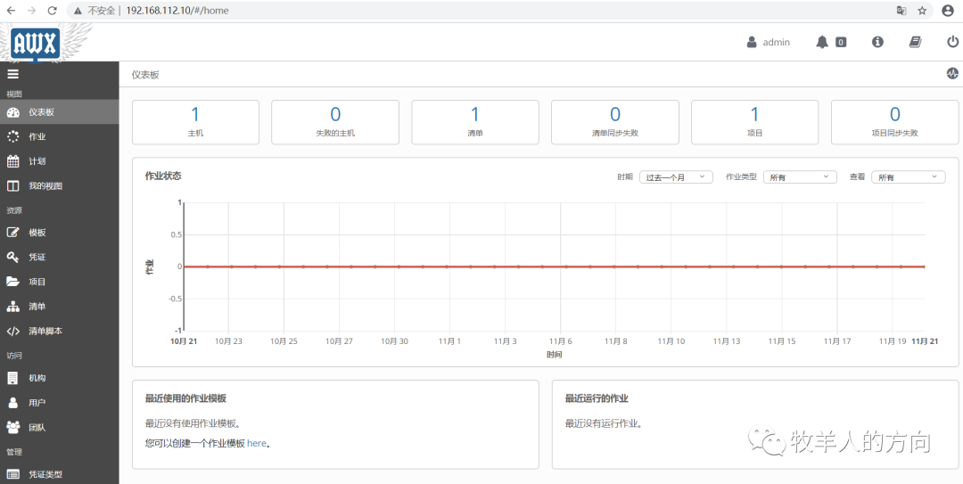
Task: Open the activity stream icon
Action: pos(952,74)
